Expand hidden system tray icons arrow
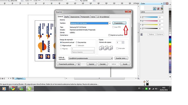The width and height of the screenshot is (188, 105). (143, 89)
